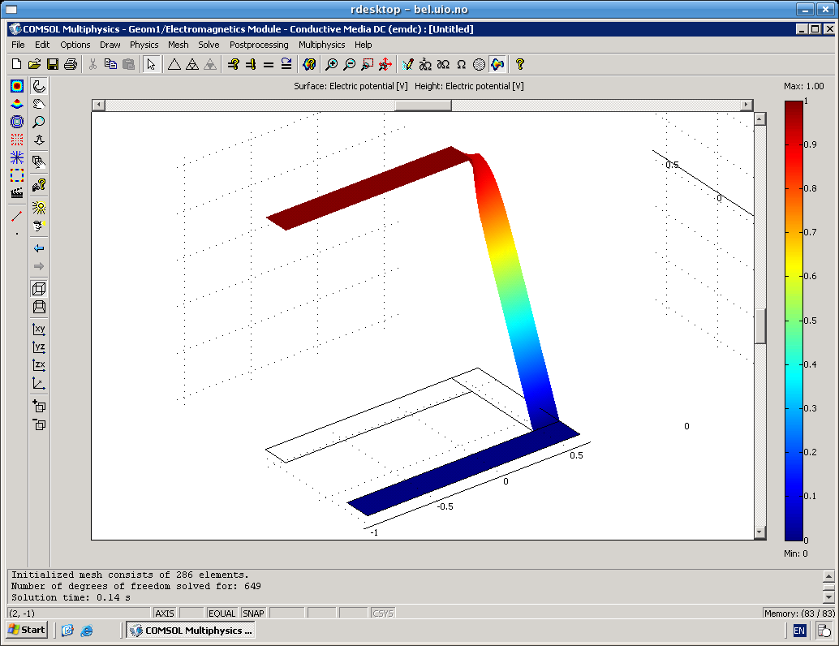
Task: Go to previous view with blue arrow
Action: pos(39,248)
